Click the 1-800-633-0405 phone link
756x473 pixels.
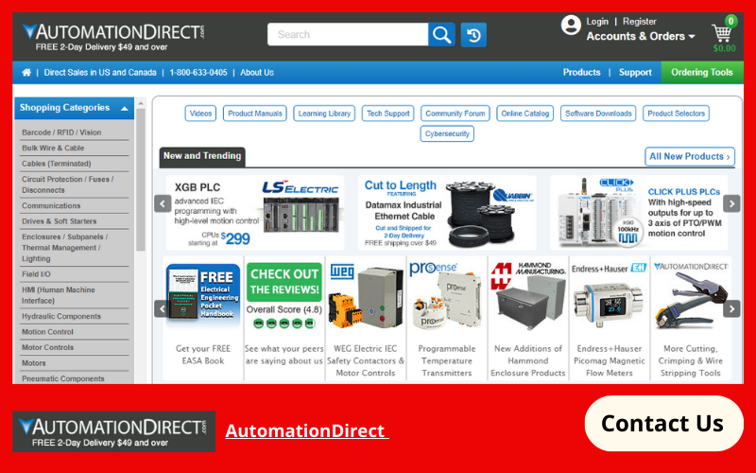[x=198, y=73]
